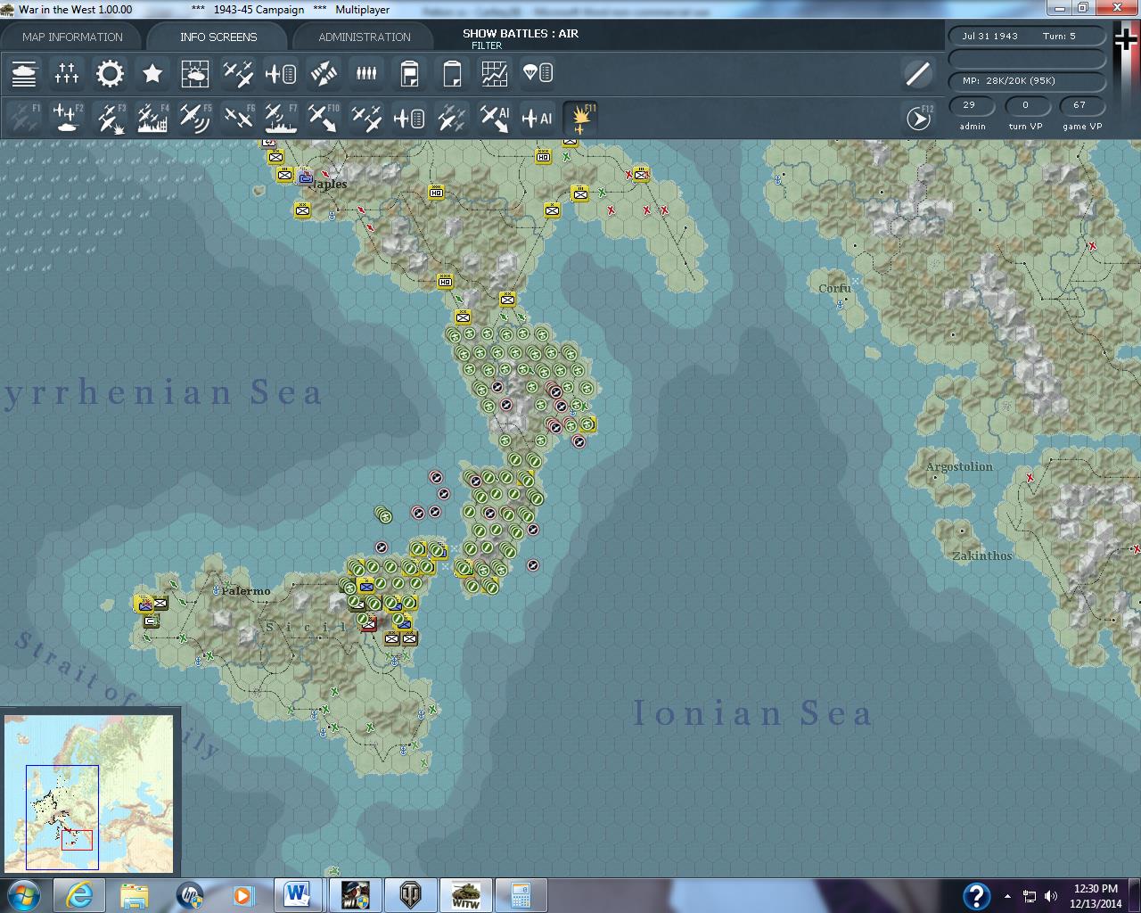Screen dimensions: 1141x913
Task: Open the event report document icon
Action: coord(409,73)
